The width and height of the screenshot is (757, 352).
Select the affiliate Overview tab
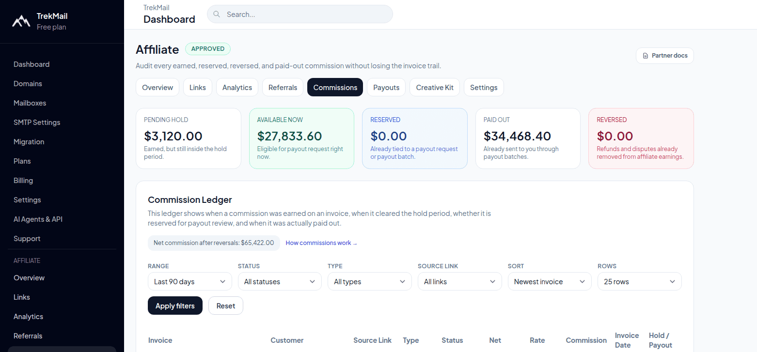(157, 87)
